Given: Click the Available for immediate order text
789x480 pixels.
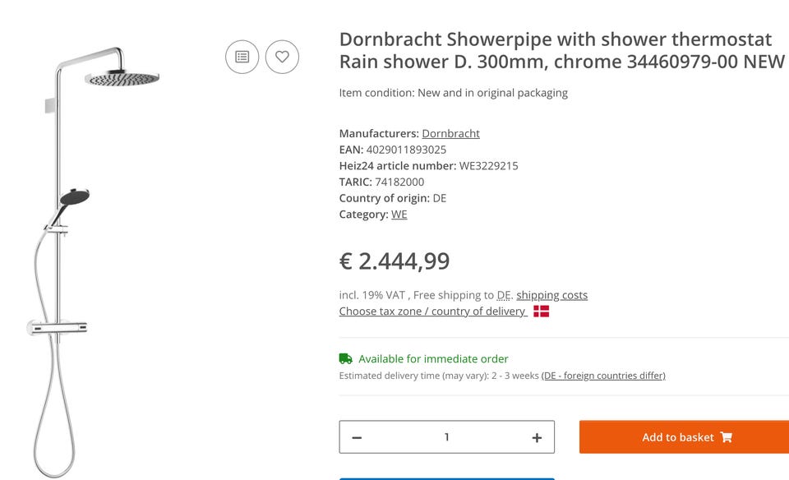Looking at the screenshot, I should (x=433, y=359).
